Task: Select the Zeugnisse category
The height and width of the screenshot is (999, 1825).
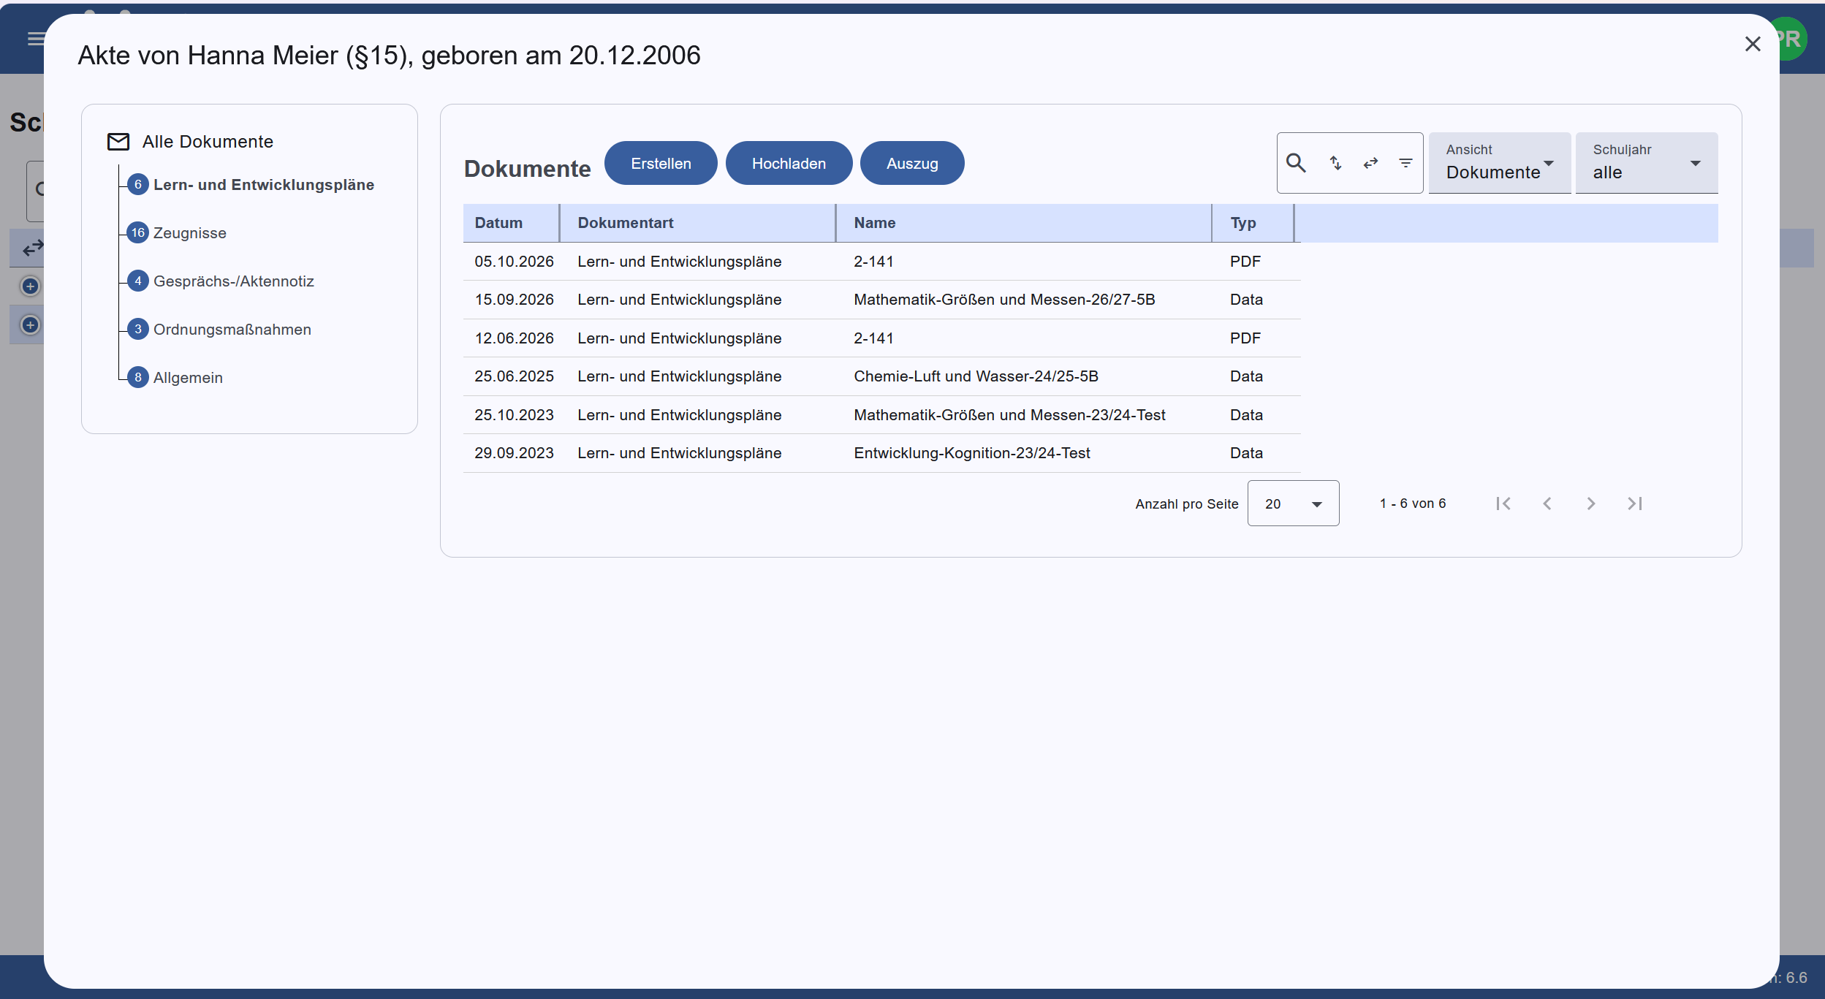Action: point(189,233)
